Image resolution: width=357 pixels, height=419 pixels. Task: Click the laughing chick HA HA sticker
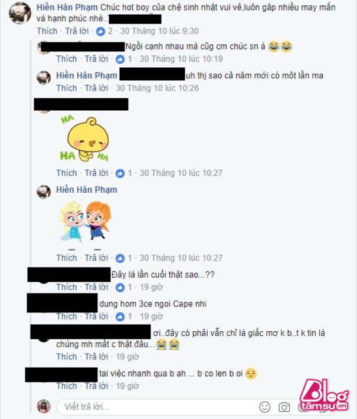tap(84, 139)
